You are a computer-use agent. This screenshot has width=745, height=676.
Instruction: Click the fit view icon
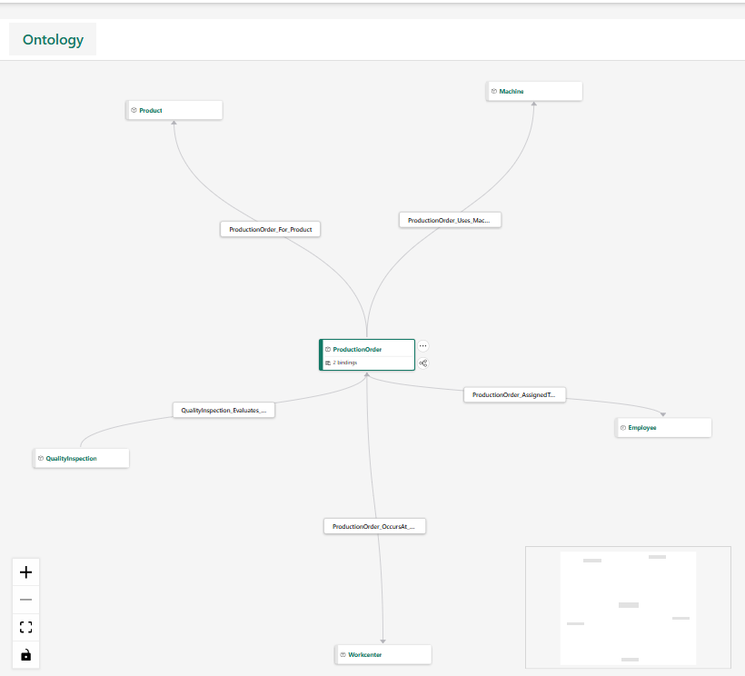pyautogui.click(x=25, y=627)
